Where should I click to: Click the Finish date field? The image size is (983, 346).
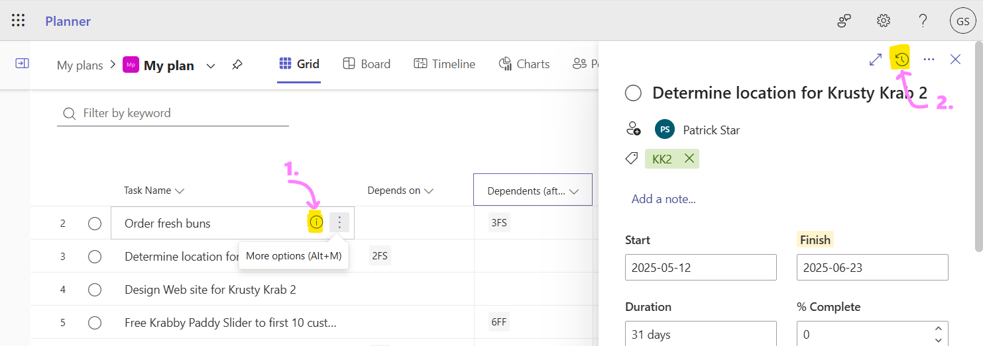pyautogui.click(x=872, y=267)
